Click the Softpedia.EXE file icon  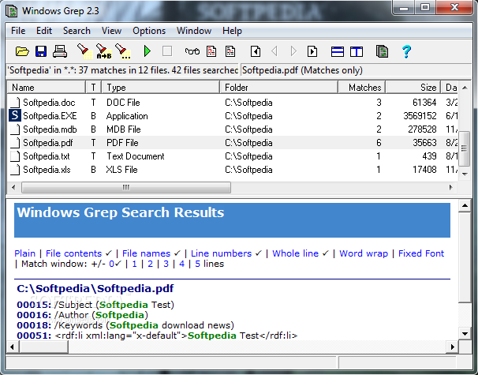15,115
